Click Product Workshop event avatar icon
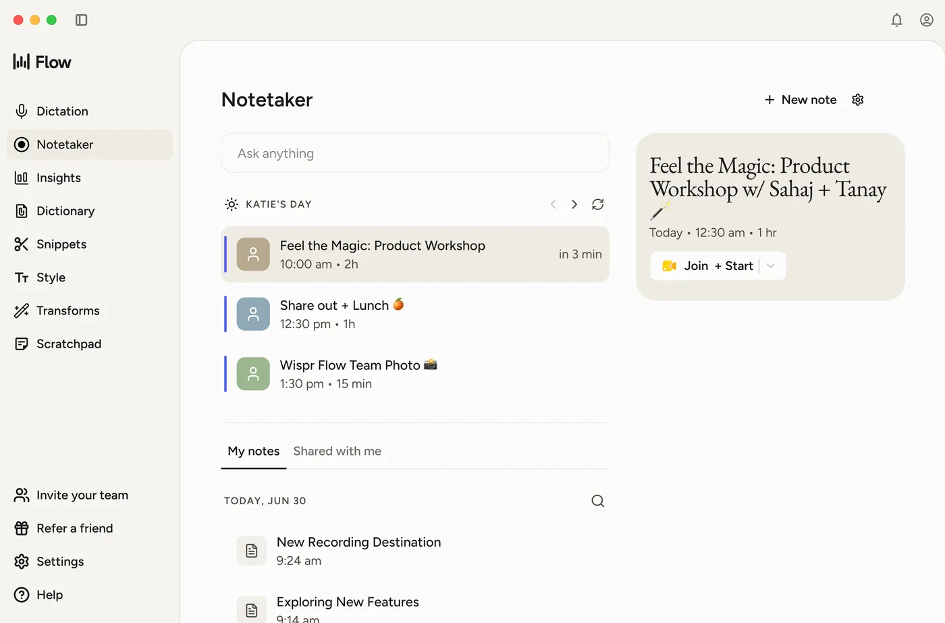Viewport: 945px width, 623px height. [x=253, y=254]
